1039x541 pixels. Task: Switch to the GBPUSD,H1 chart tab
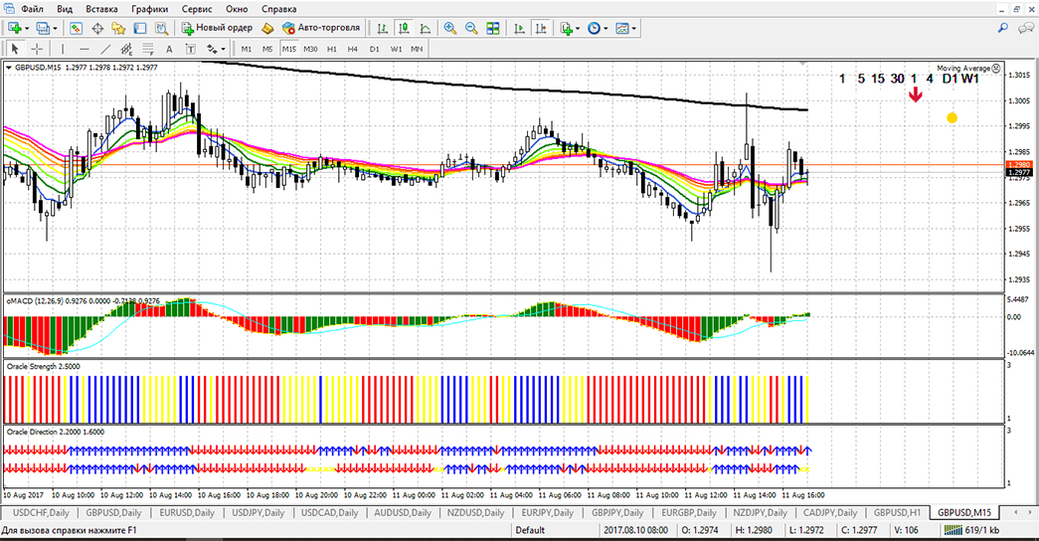pyautogui.click(x=897, y=512)
